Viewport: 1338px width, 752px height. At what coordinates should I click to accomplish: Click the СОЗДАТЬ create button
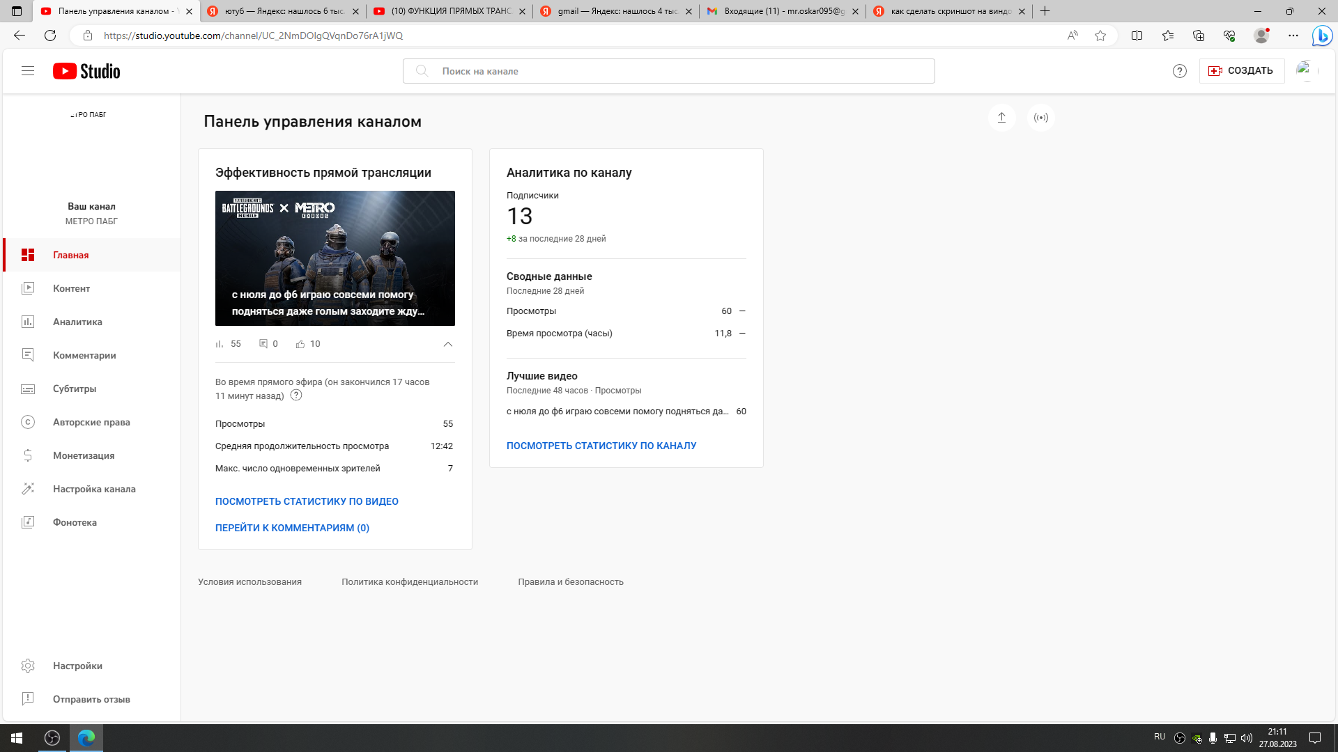tap(1241, 71)
